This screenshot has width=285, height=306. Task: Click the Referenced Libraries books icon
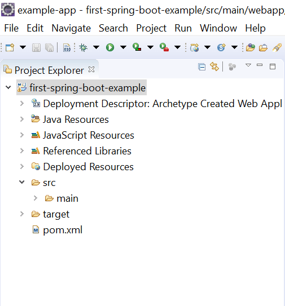tap(36, 150)
